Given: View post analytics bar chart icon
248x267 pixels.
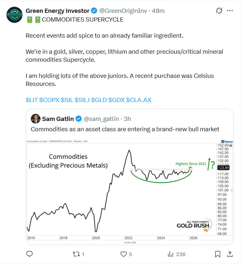Looking at the screenshot, I should pyautogui.click(x=171, y=254).
